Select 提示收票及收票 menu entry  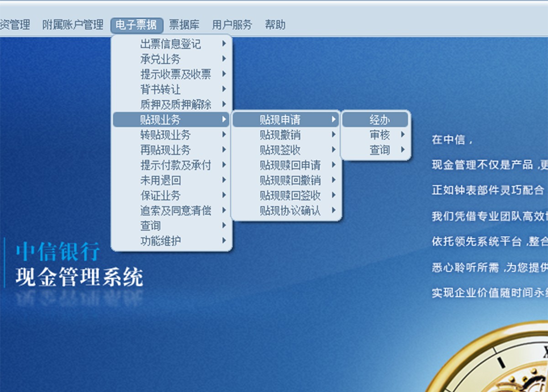point(171,74)
